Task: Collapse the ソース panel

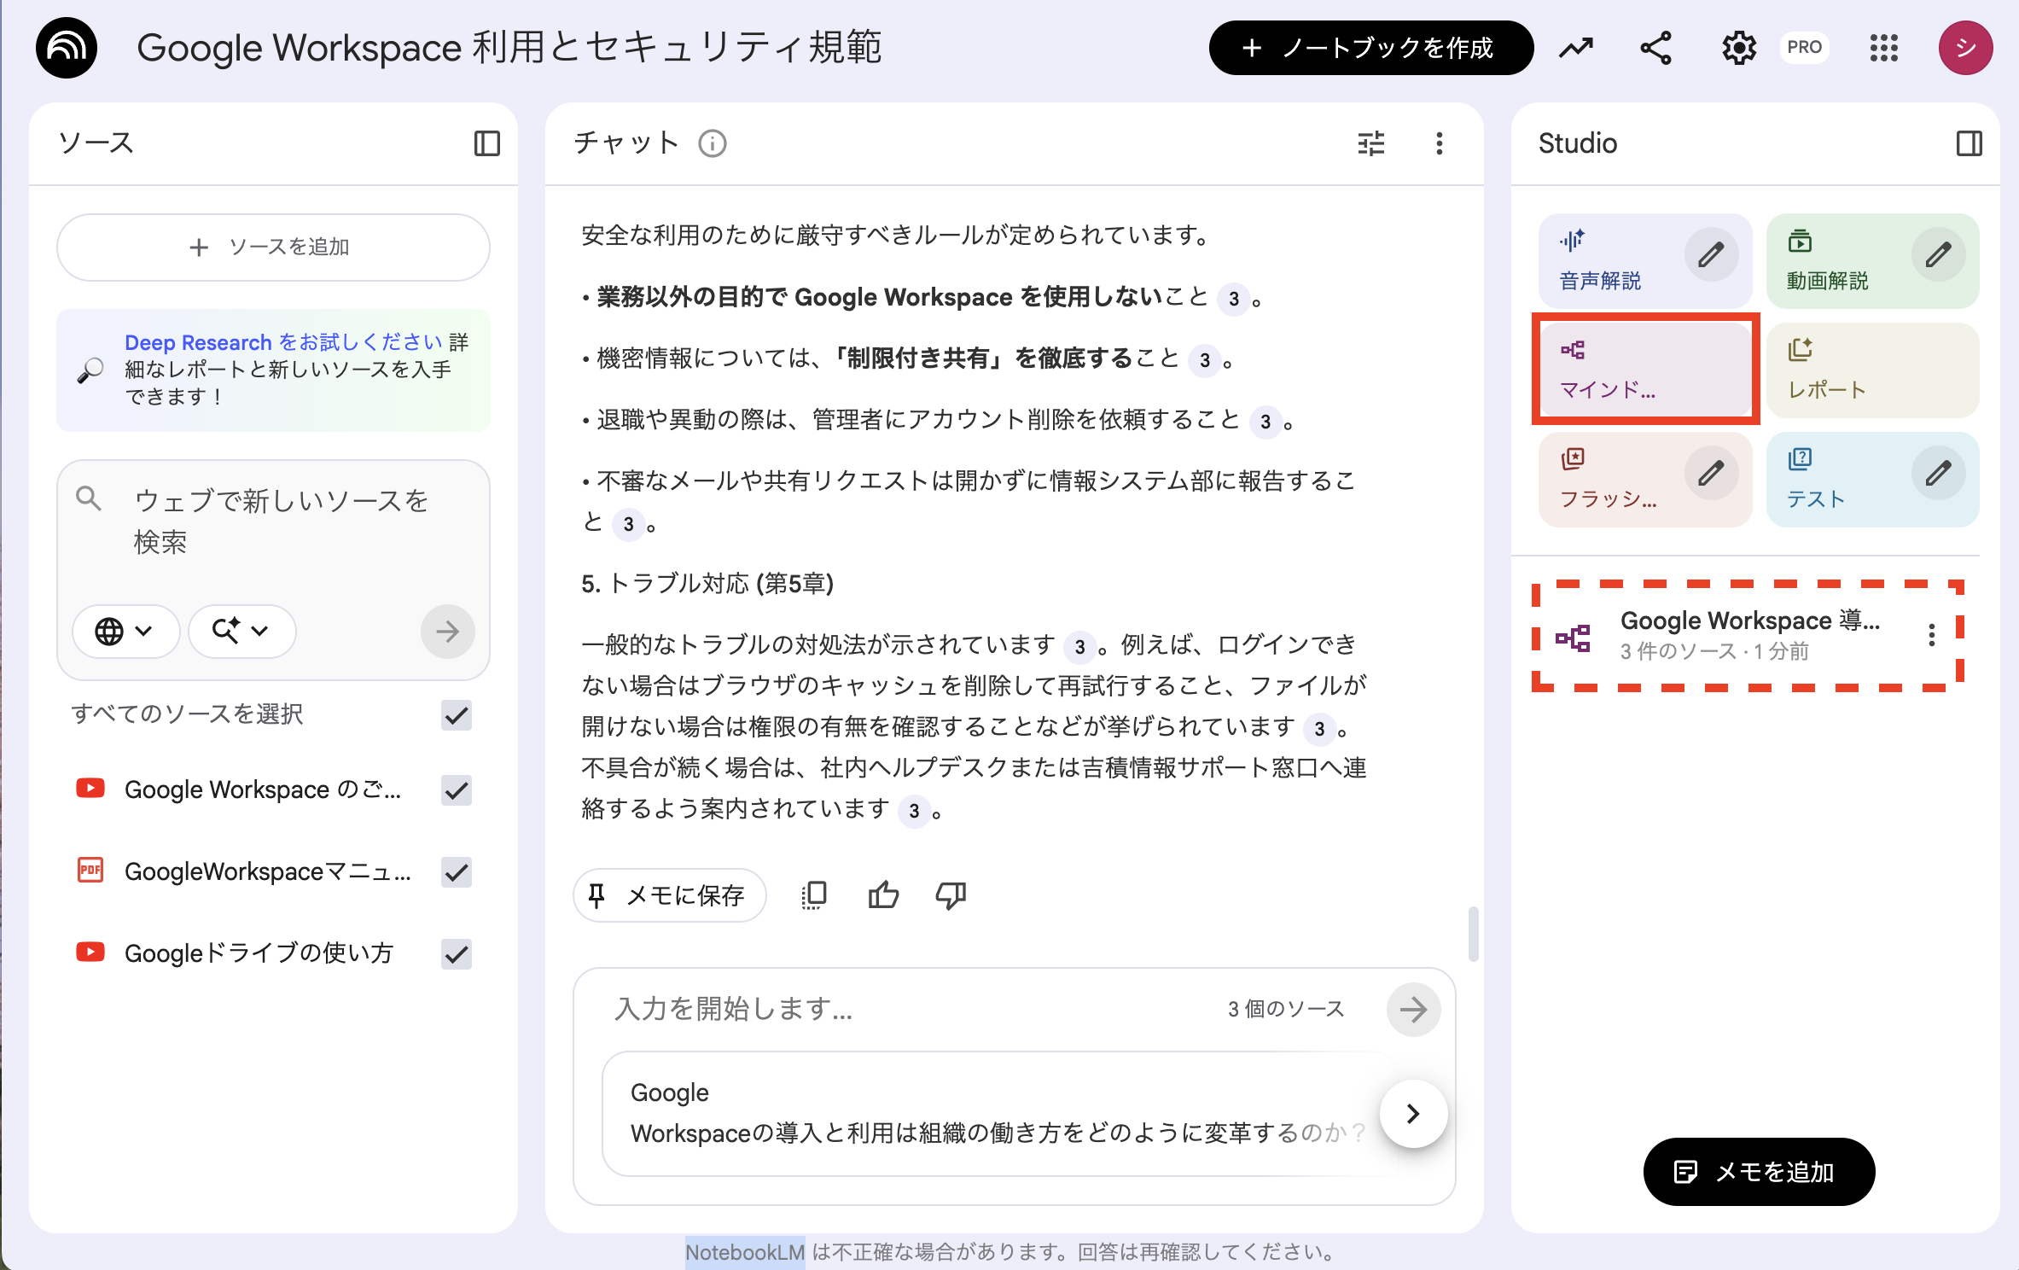Action: coord(486,143)
